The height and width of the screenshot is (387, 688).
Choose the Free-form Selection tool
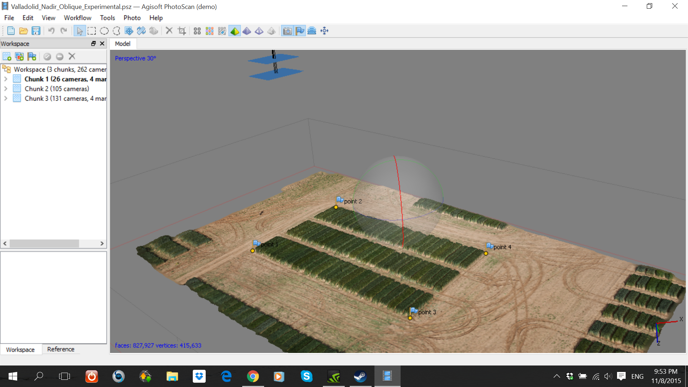coord(116,31)
